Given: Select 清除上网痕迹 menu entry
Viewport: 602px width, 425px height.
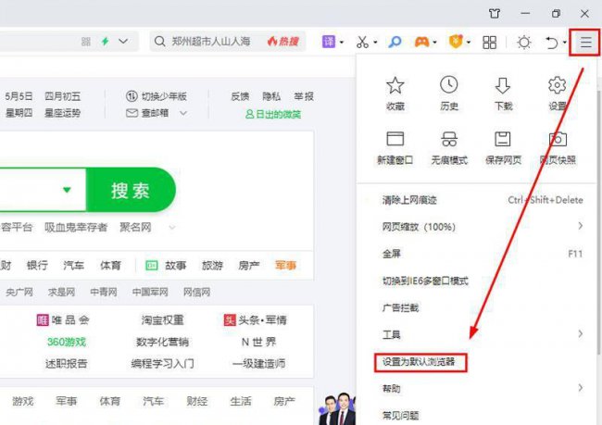Looking at the screenshot, I should [477, 200].
